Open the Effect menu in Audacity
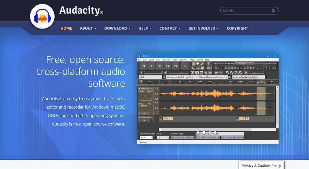This screenshot has height=169, width=309. pos(192,60)
